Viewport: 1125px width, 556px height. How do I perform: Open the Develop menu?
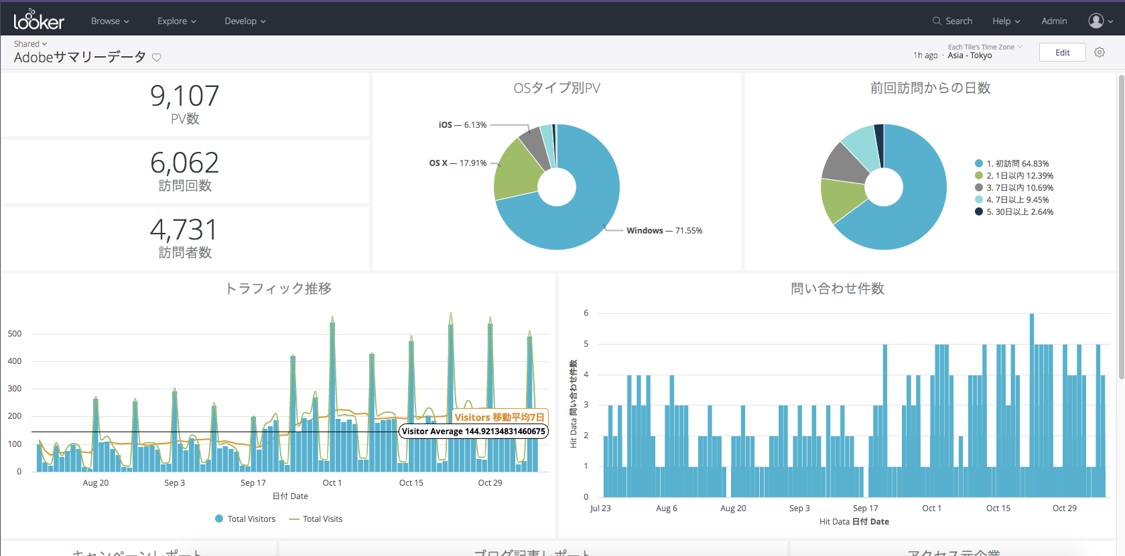point(245,21)
